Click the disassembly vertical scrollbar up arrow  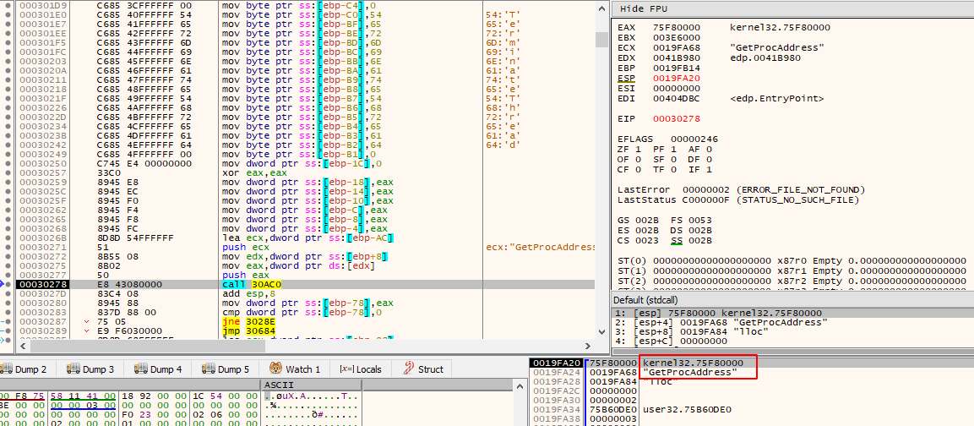click(x=601, y=9)
